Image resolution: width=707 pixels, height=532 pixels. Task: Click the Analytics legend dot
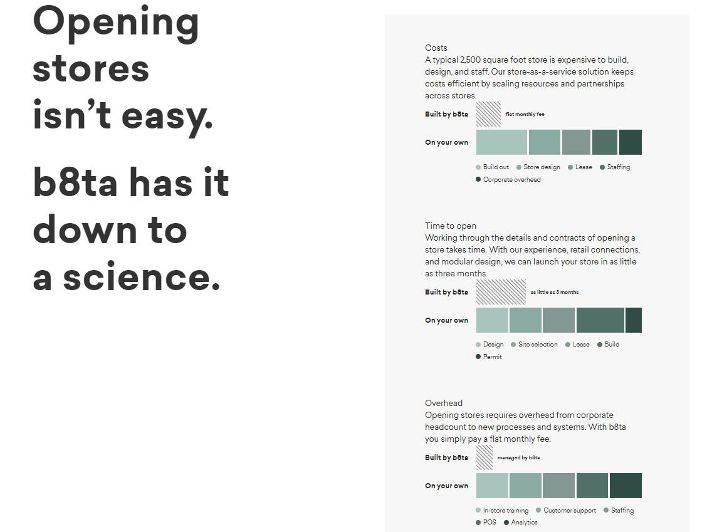tap(506, 523)
